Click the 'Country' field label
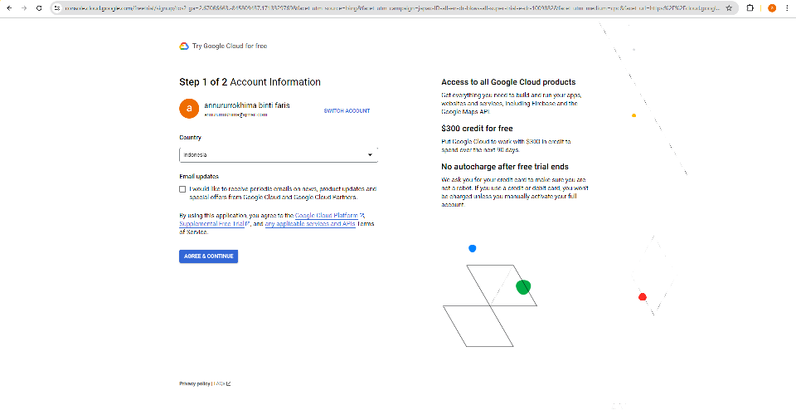Viewport: 796px width, 410px height. (x=190, y=138)
